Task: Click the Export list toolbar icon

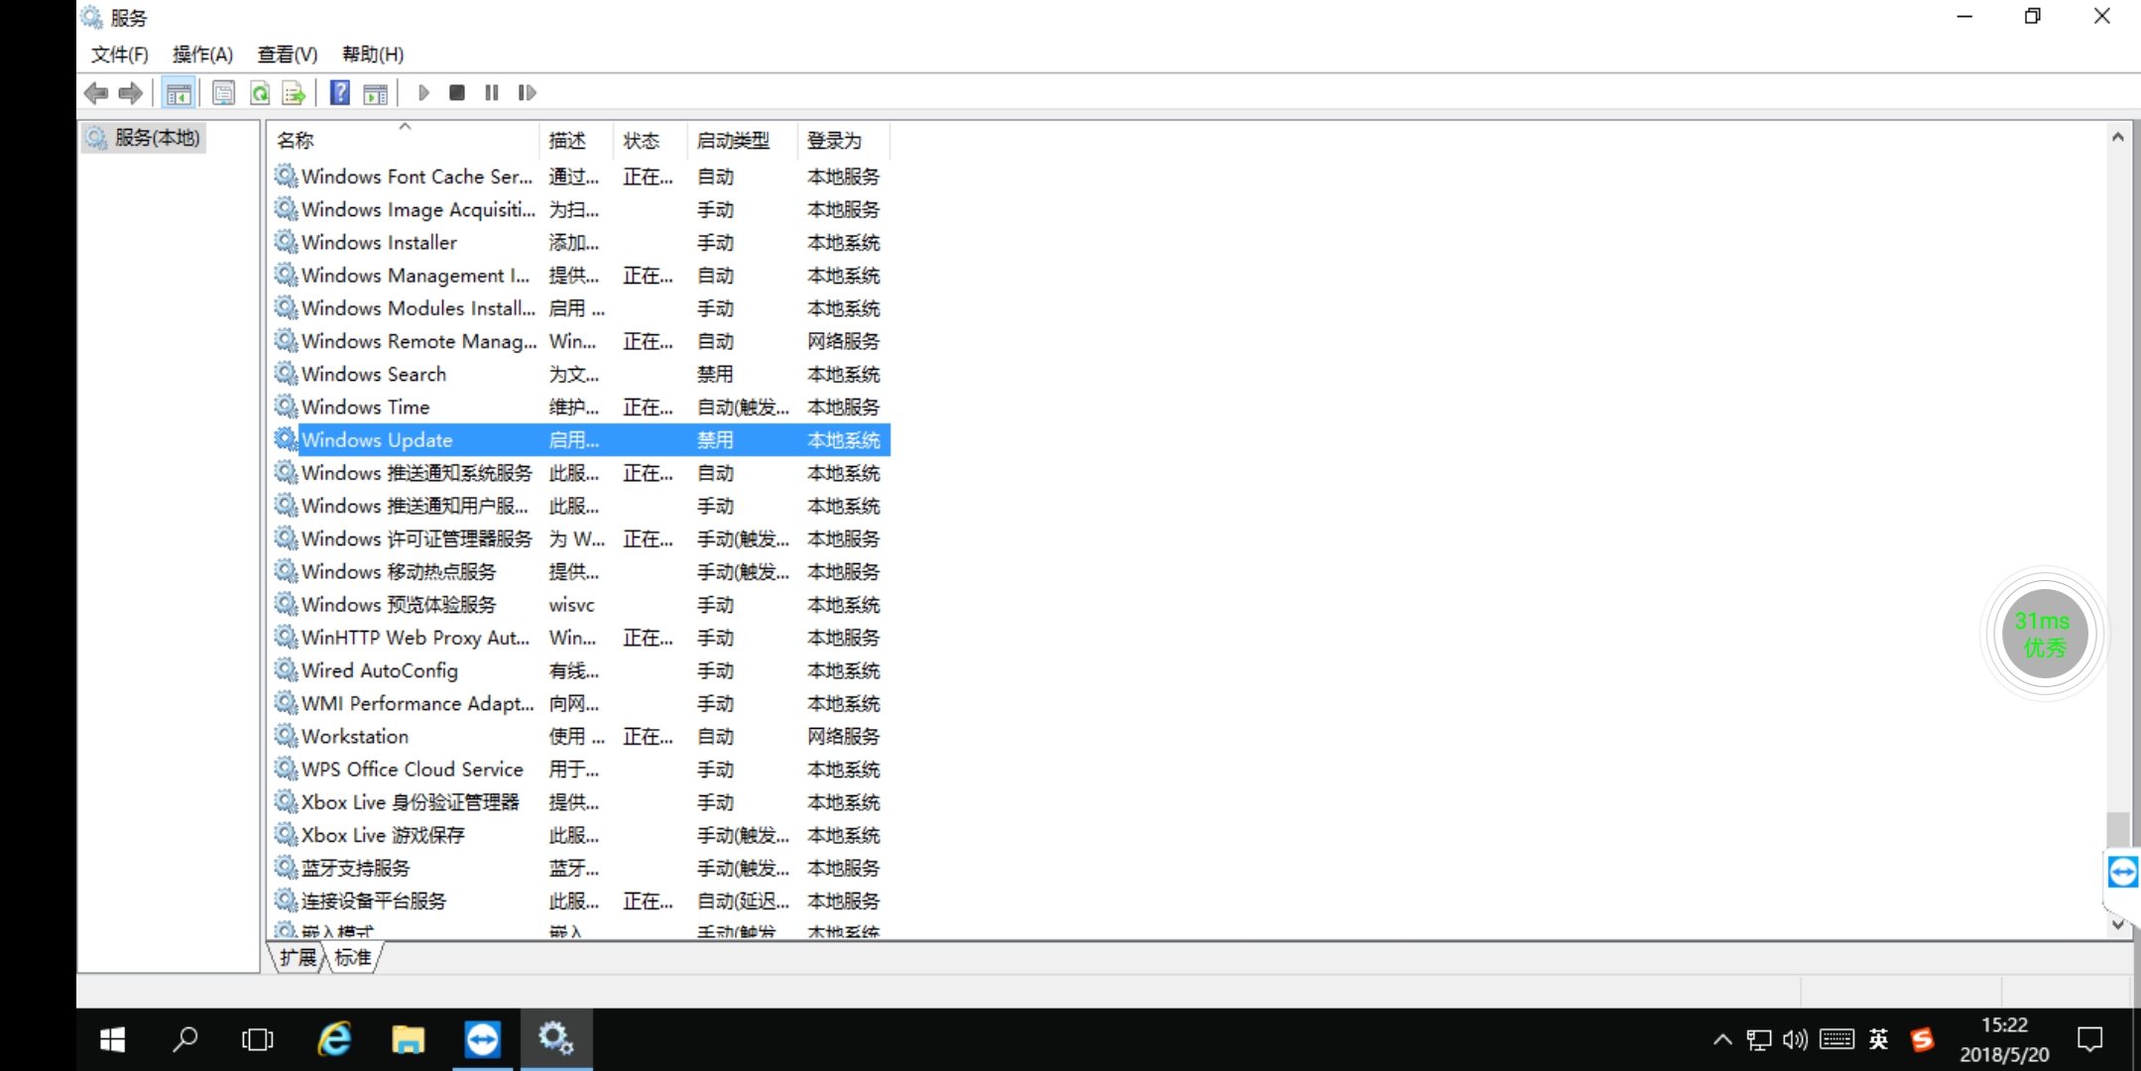Action: 295,93
